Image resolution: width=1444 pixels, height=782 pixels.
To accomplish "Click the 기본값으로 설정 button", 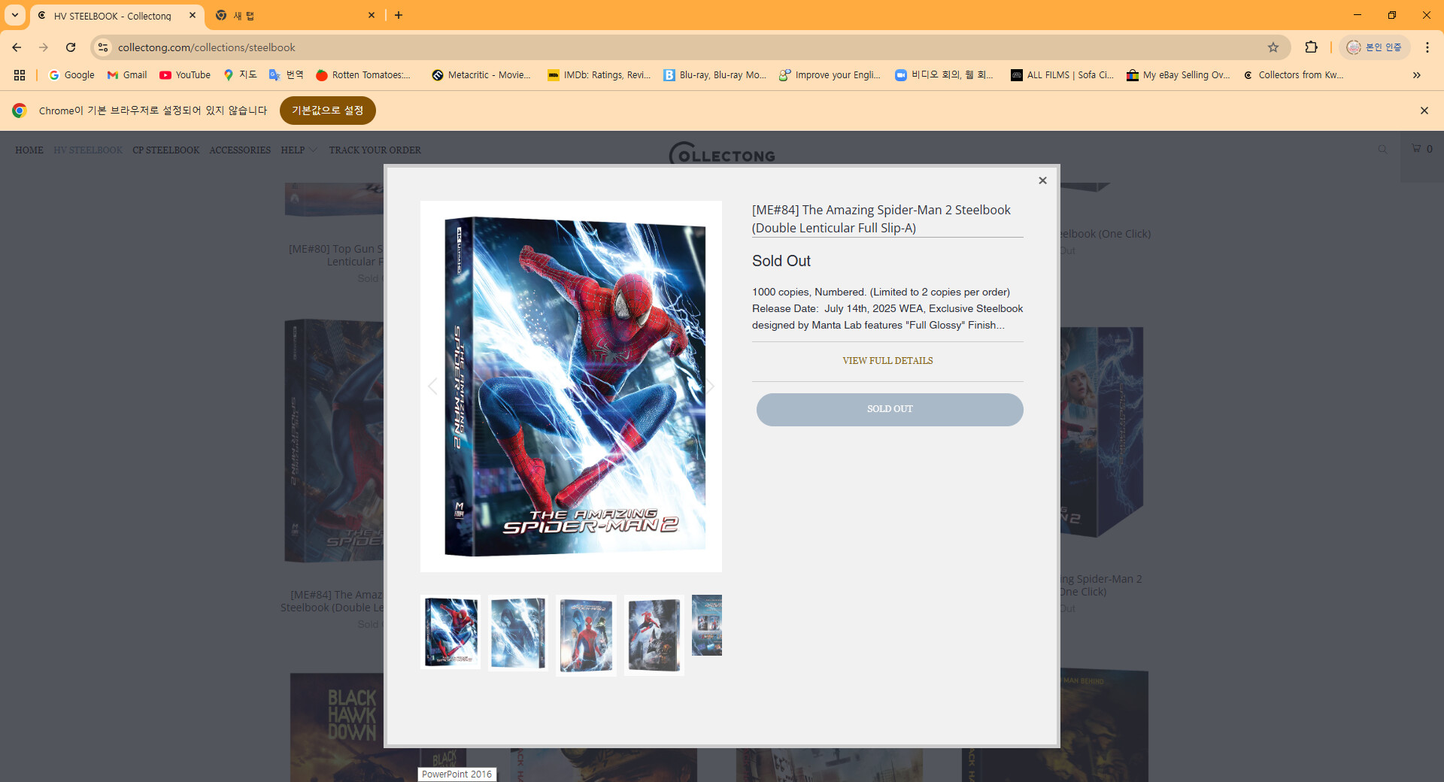I will (x=328, y=111).
